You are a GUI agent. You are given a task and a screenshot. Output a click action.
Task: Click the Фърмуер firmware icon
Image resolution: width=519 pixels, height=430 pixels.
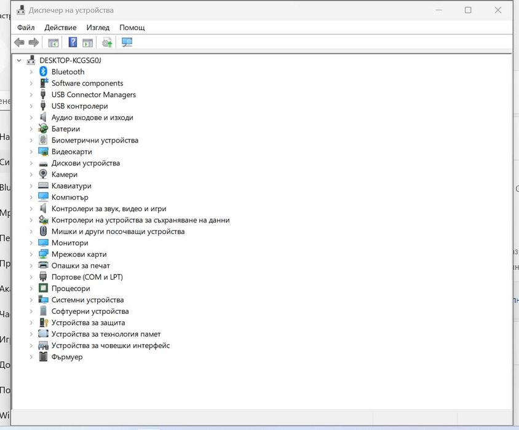click(x=43, y=356)
